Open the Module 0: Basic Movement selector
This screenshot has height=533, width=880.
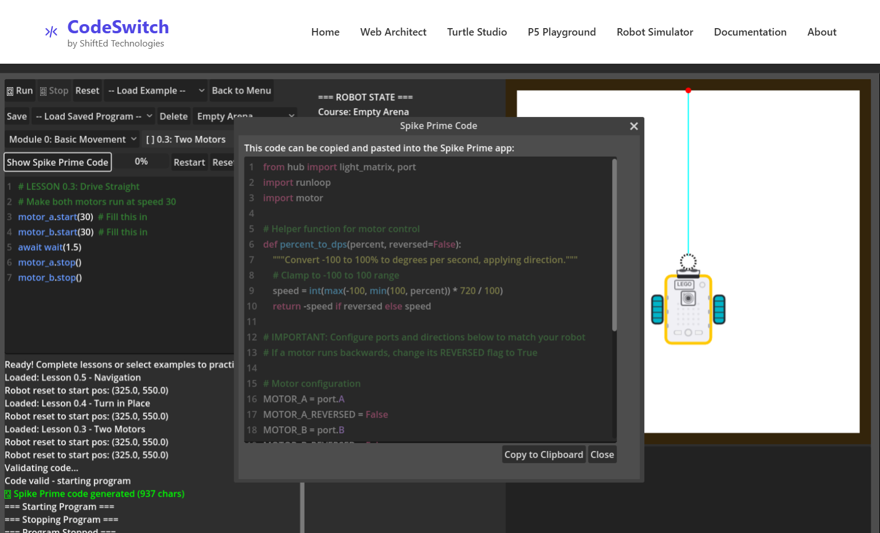point(71,139)
